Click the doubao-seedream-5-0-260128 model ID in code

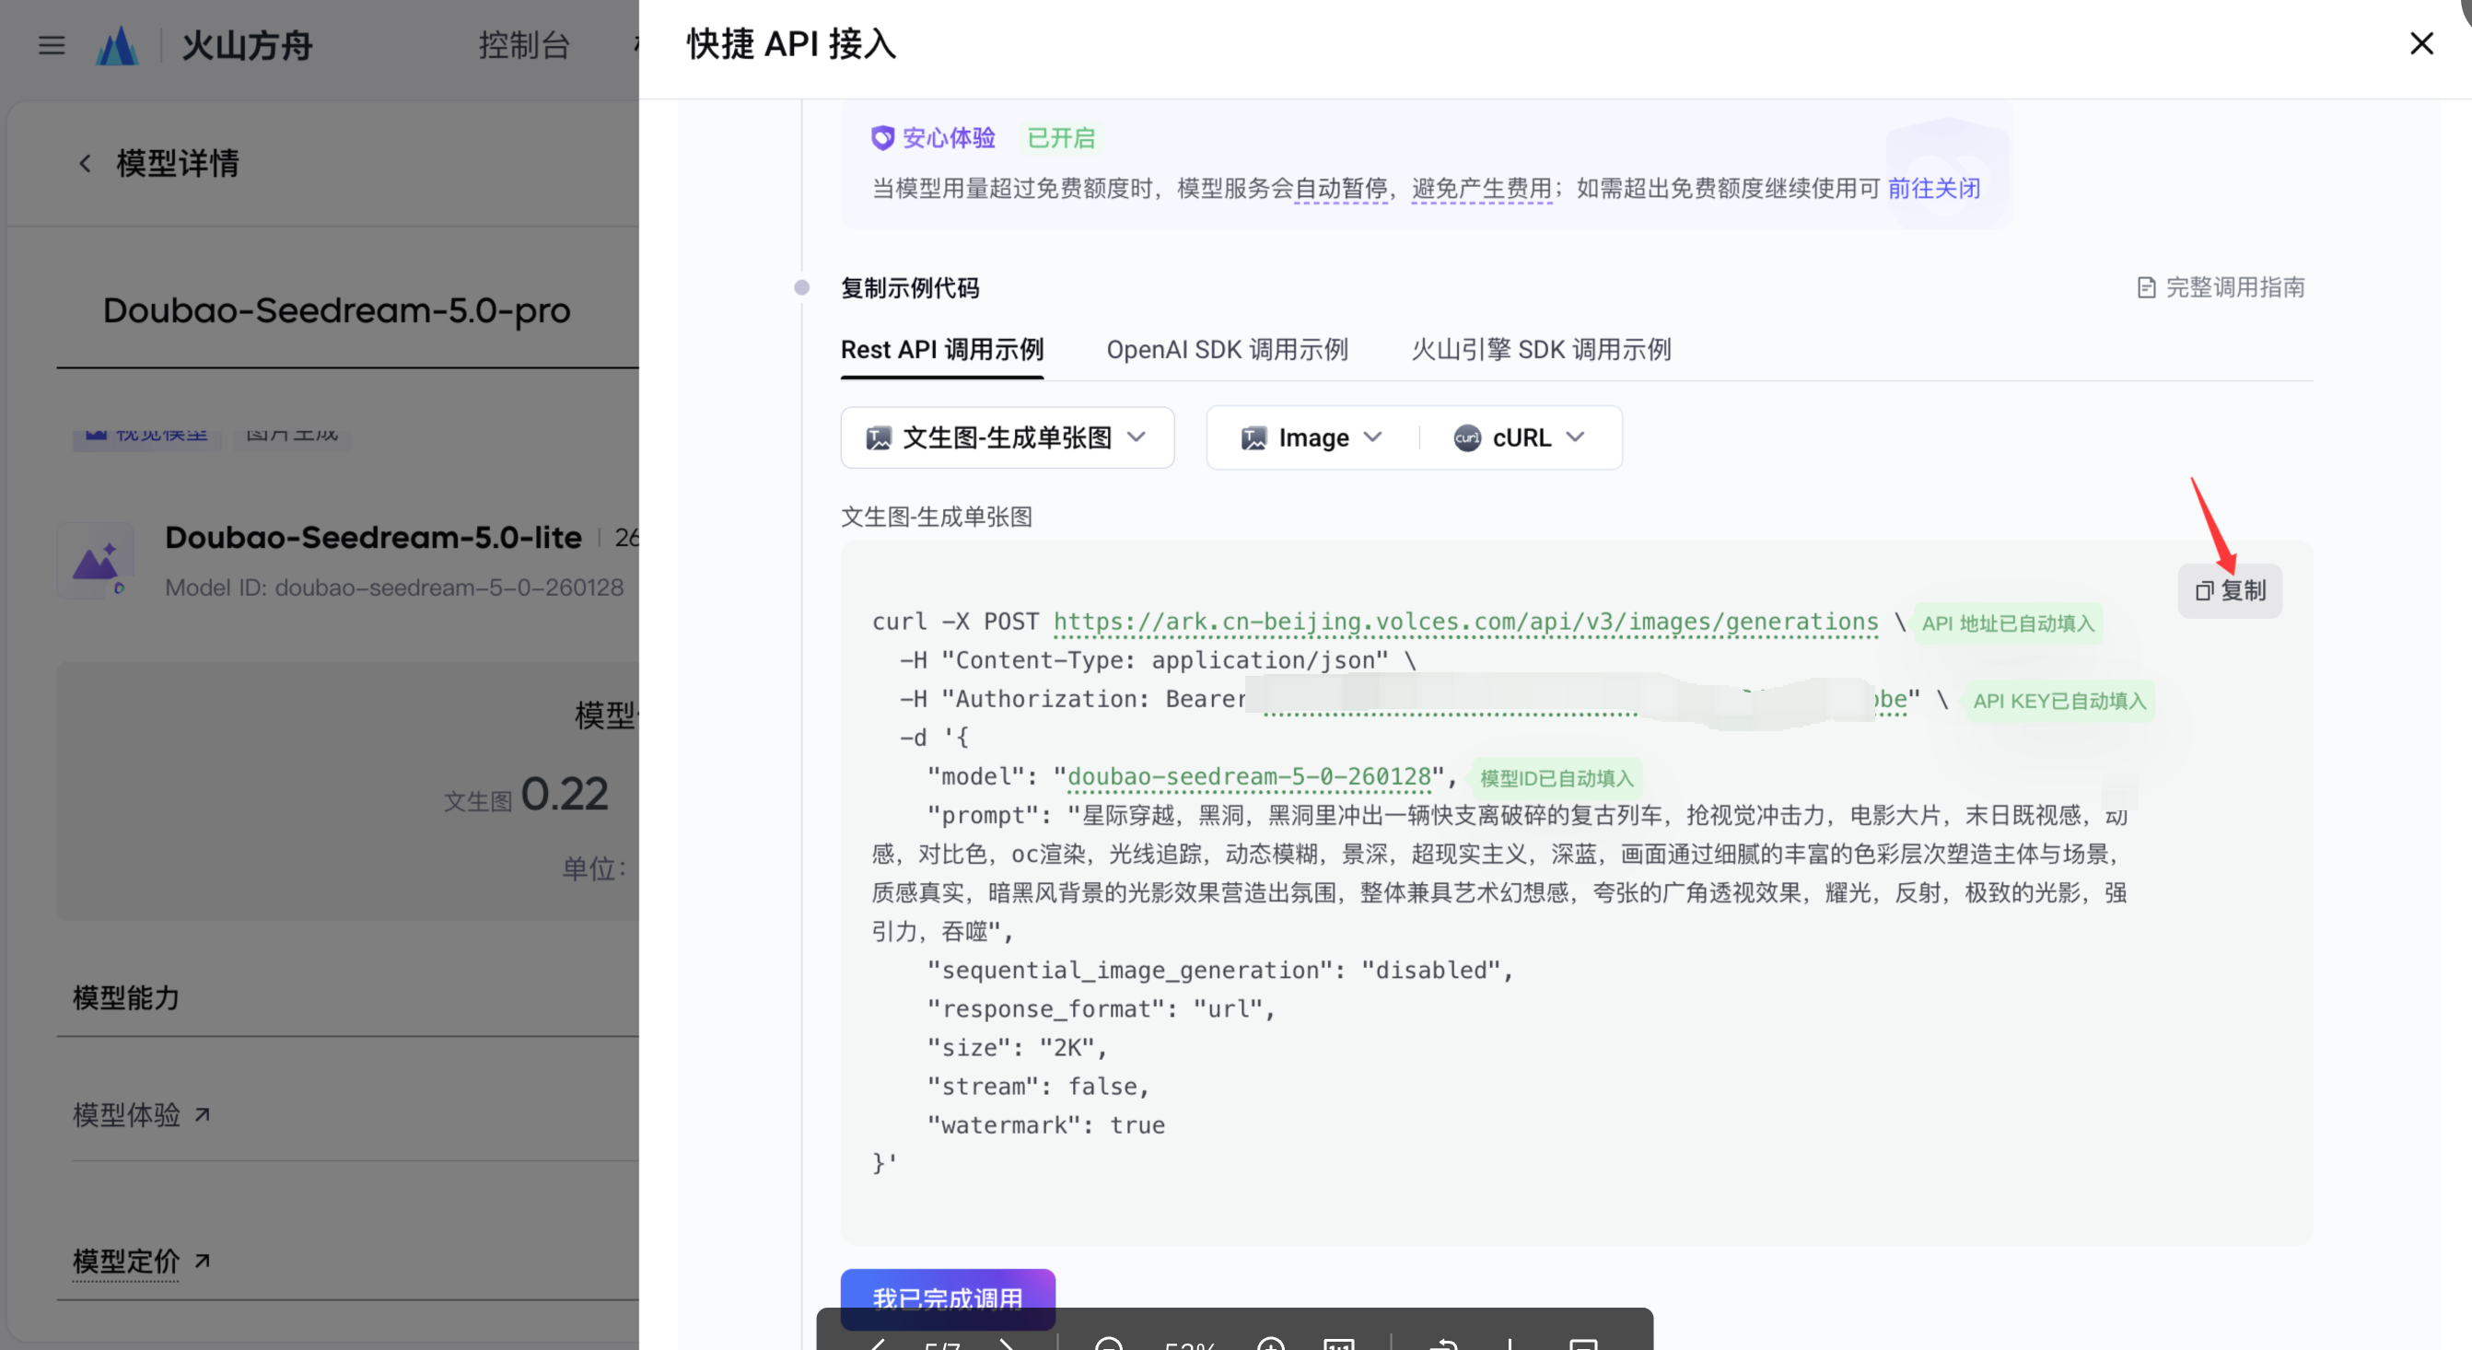[x=1249, y=776]
